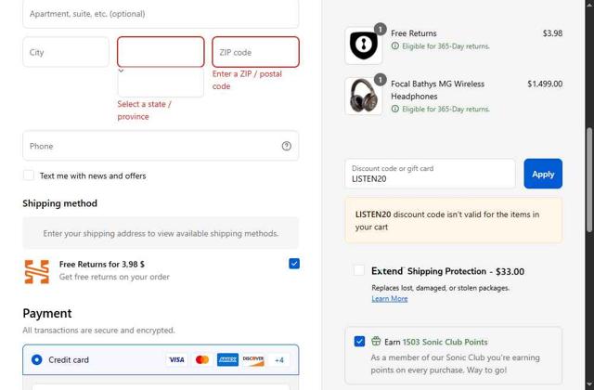This screenshot has height=390, width=594.
Task: Click the ZIP code input field
Action: point(255,52)
